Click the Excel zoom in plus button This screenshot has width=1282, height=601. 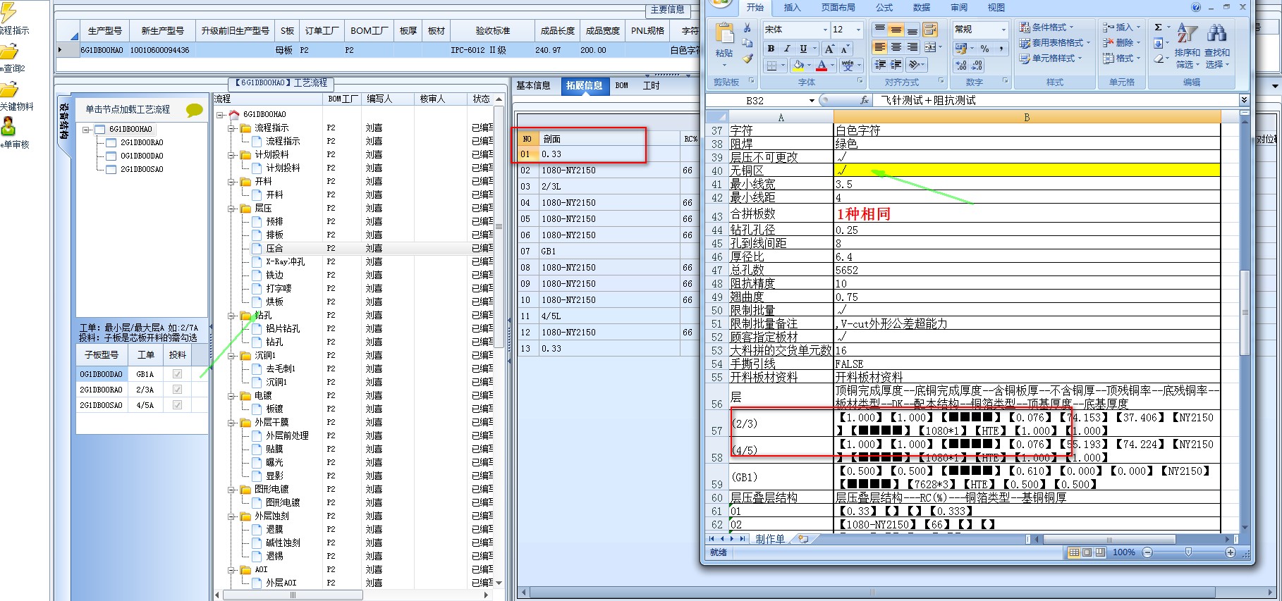[1231, 552]
